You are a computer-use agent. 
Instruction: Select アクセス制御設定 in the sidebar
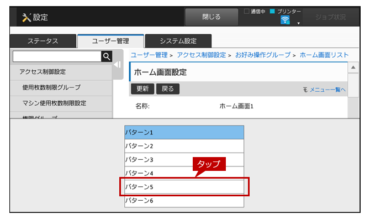pos(61,72)
